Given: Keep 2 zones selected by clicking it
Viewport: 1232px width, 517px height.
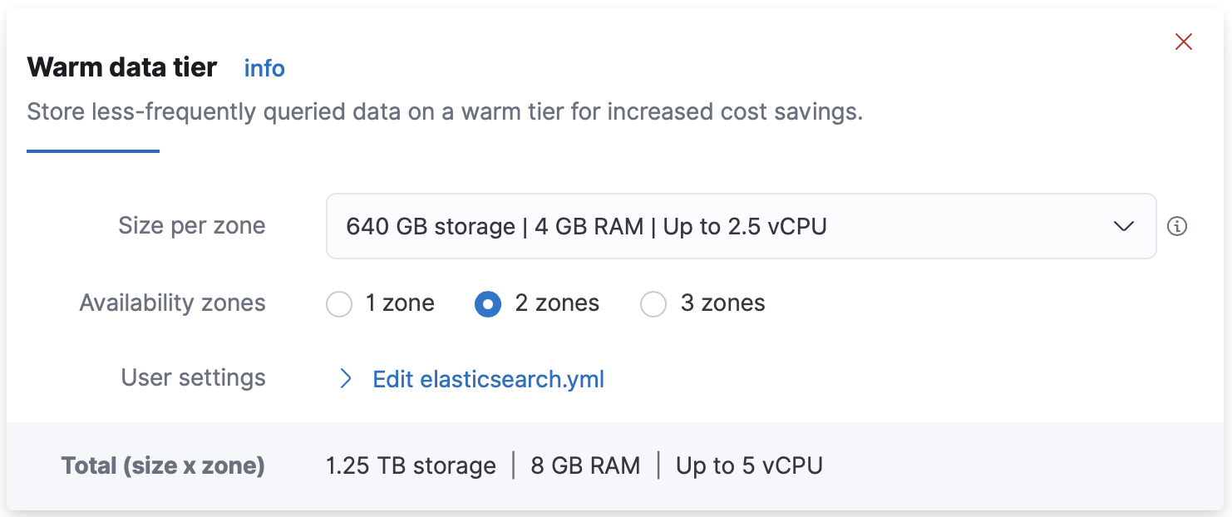Looking at the screenshot, I should coord(488,304).
